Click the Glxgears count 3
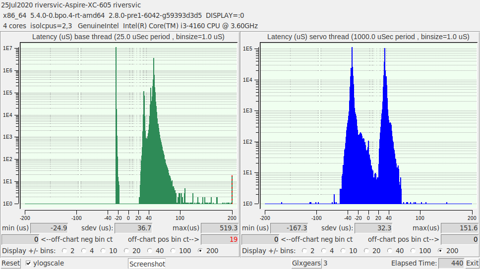This screenshot has height=269, width=480. tap(325, 263)
